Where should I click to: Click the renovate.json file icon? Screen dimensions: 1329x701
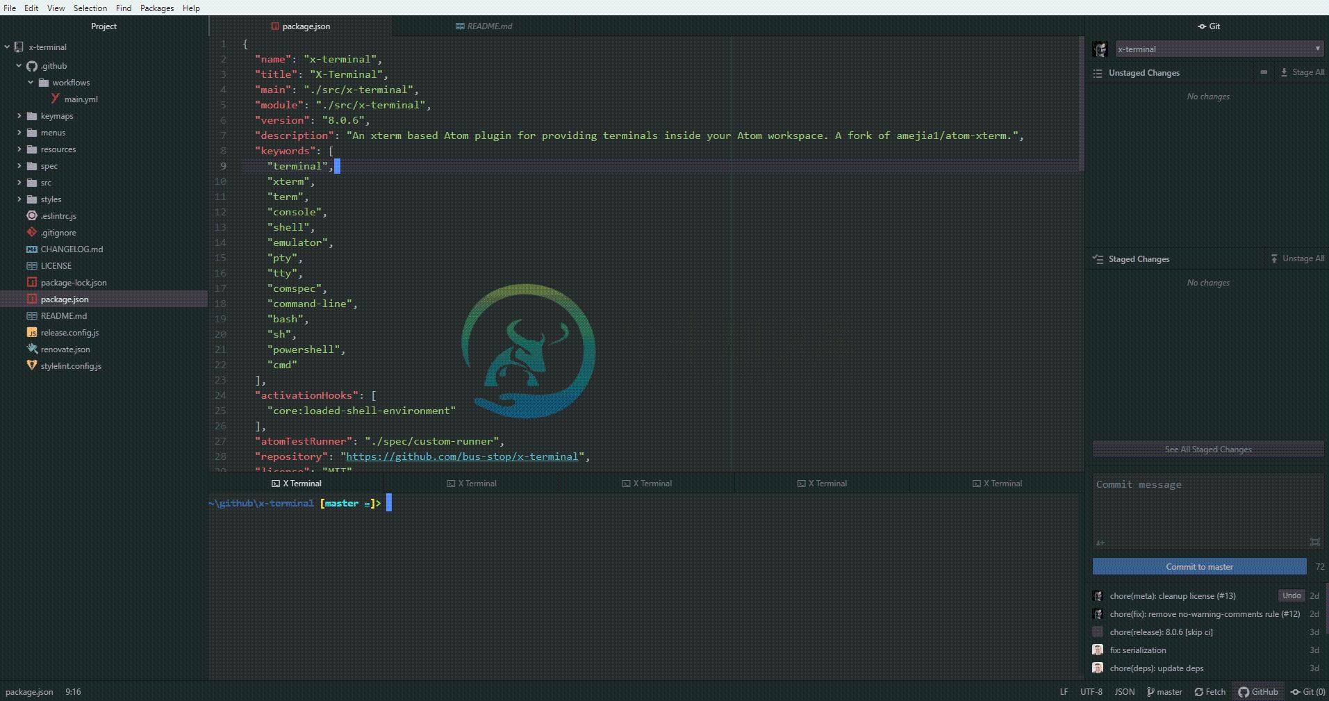(x=32, y=349)
